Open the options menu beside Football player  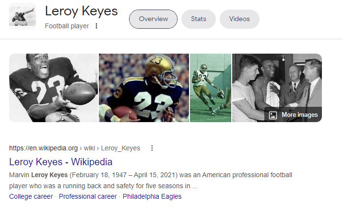point(96,26)
